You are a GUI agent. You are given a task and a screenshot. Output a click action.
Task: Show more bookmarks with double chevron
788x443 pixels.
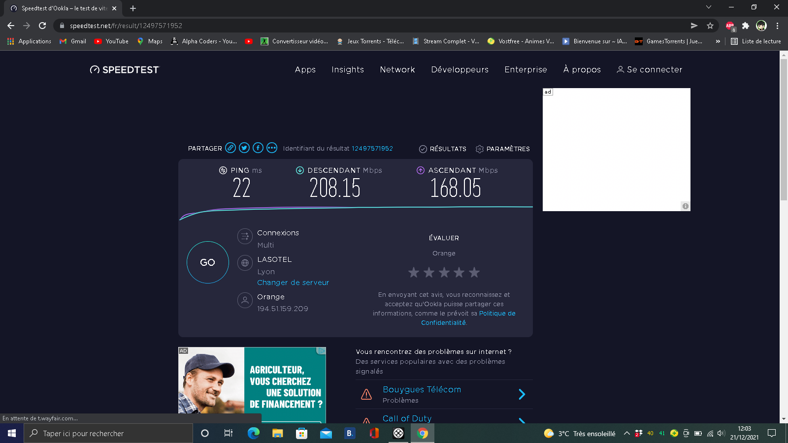718,41
